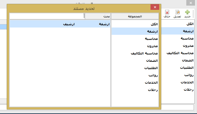
Task: Select the ارشيف document row in results
Action: point(60,24)
